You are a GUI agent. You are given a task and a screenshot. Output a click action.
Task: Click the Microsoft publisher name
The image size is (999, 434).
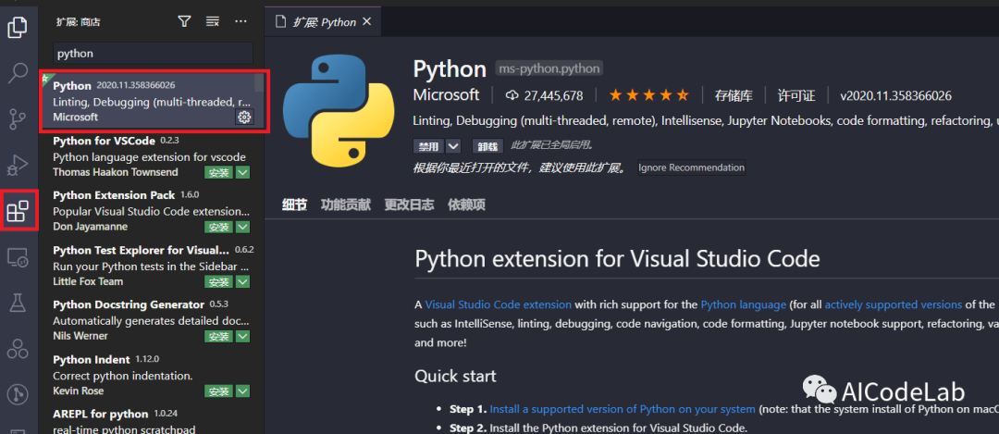tap(446, 95)
